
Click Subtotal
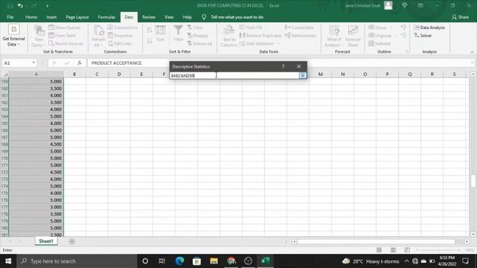tap(379, 43)
